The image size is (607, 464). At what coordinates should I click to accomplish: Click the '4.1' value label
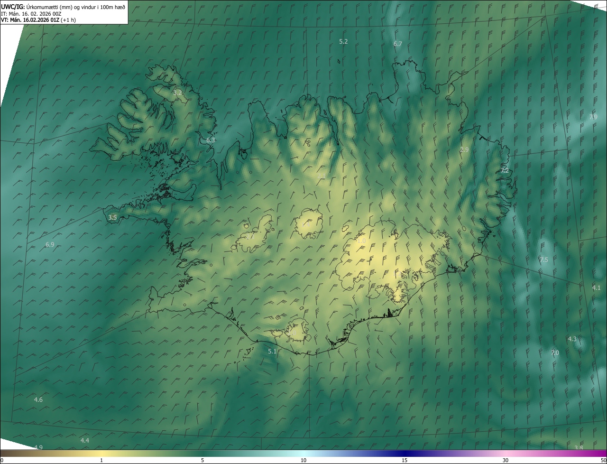pyautogui.click(x=596, y=288)
